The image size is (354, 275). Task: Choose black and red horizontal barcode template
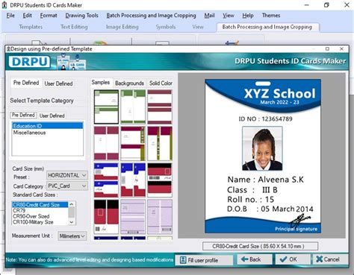[x=160, y=180]
